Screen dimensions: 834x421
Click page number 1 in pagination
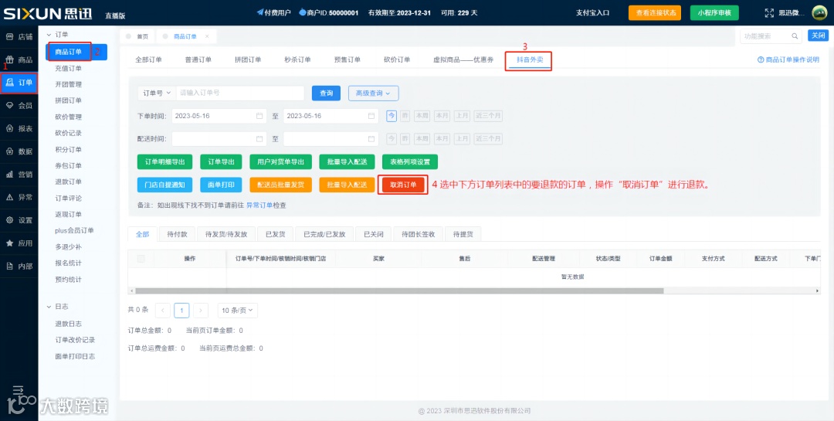pyautogui.click(x=181, y=311)
